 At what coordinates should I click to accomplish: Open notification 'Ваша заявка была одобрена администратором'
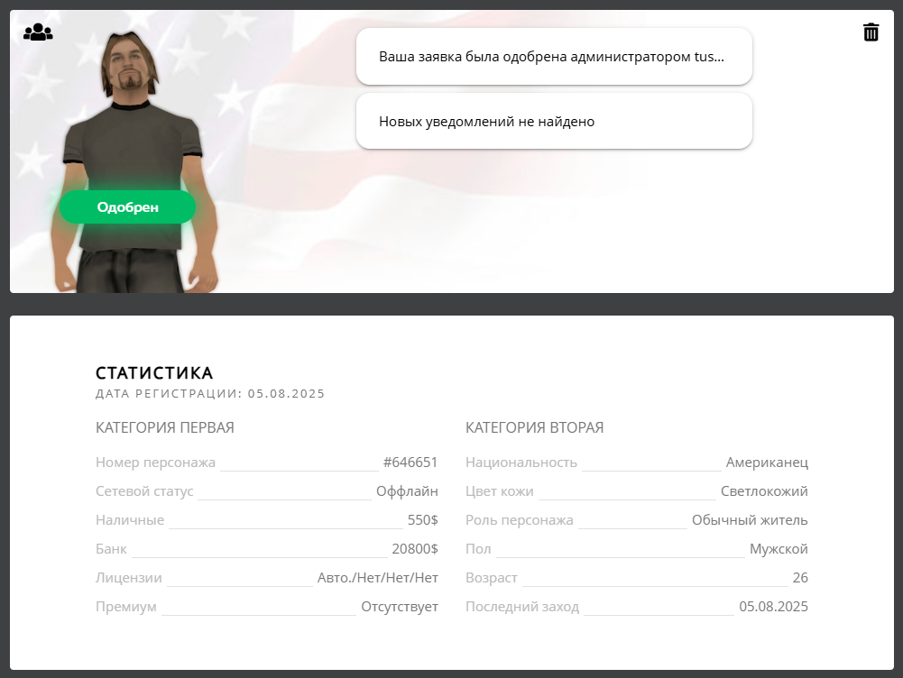point(554,57)
